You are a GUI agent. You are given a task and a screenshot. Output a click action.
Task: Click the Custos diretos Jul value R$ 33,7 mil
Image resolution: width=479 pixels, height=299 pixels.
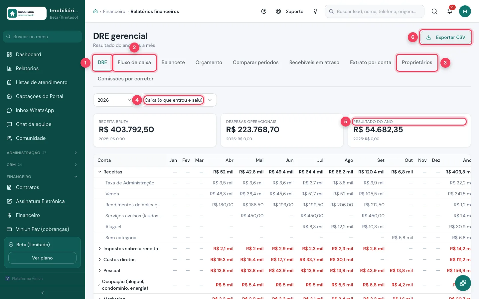click(311, 259)
